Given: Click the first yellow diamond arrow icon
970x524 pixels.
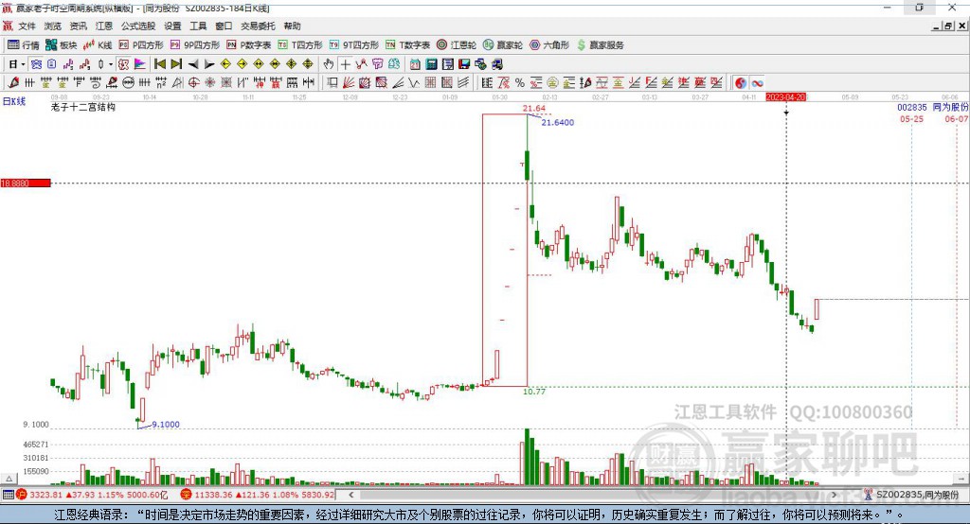Looking at the screenshot, I should 225,63.
